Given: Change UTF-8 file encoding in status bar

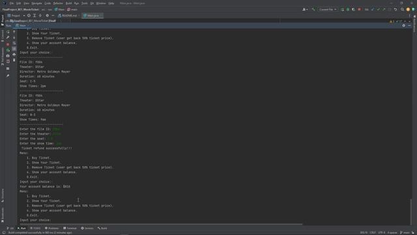Looking at the screenshot, I should [x=382, y=232].
